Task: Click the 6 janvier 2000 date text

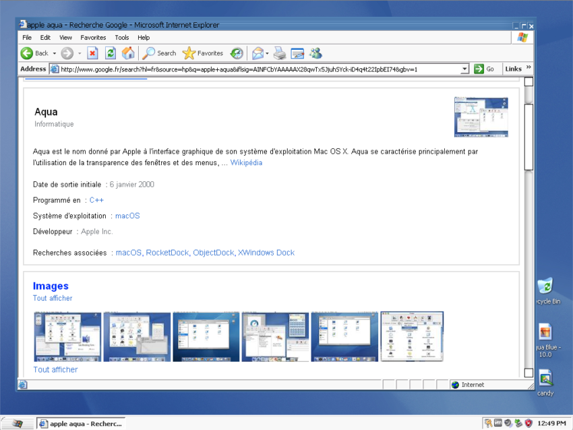Action: [132, 184]
